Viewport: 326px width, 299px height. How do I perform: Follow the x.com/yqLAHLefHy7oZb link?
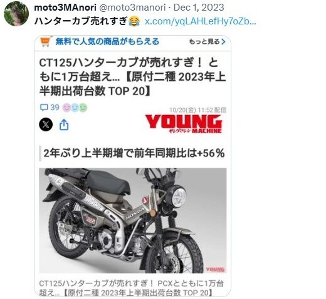click(x=200, y=21)
